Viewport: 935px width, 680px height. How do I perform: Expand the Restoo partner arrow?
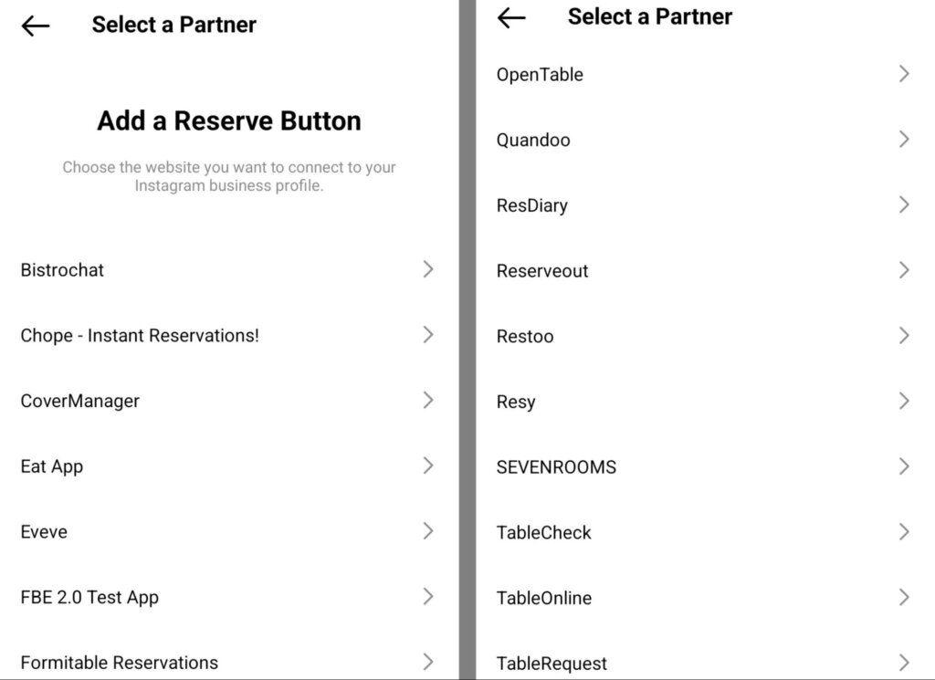904,336
